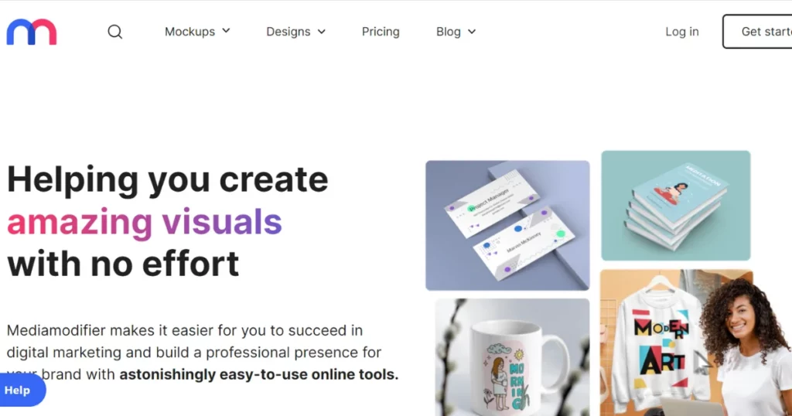Expand the Designs dropdown chevron

point(321,32)
